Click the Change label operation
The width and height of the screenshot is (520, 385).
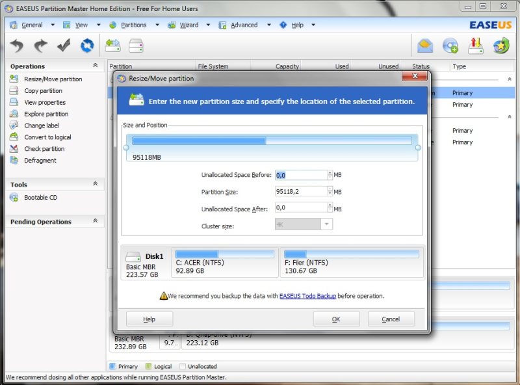[x=42, y=126]
